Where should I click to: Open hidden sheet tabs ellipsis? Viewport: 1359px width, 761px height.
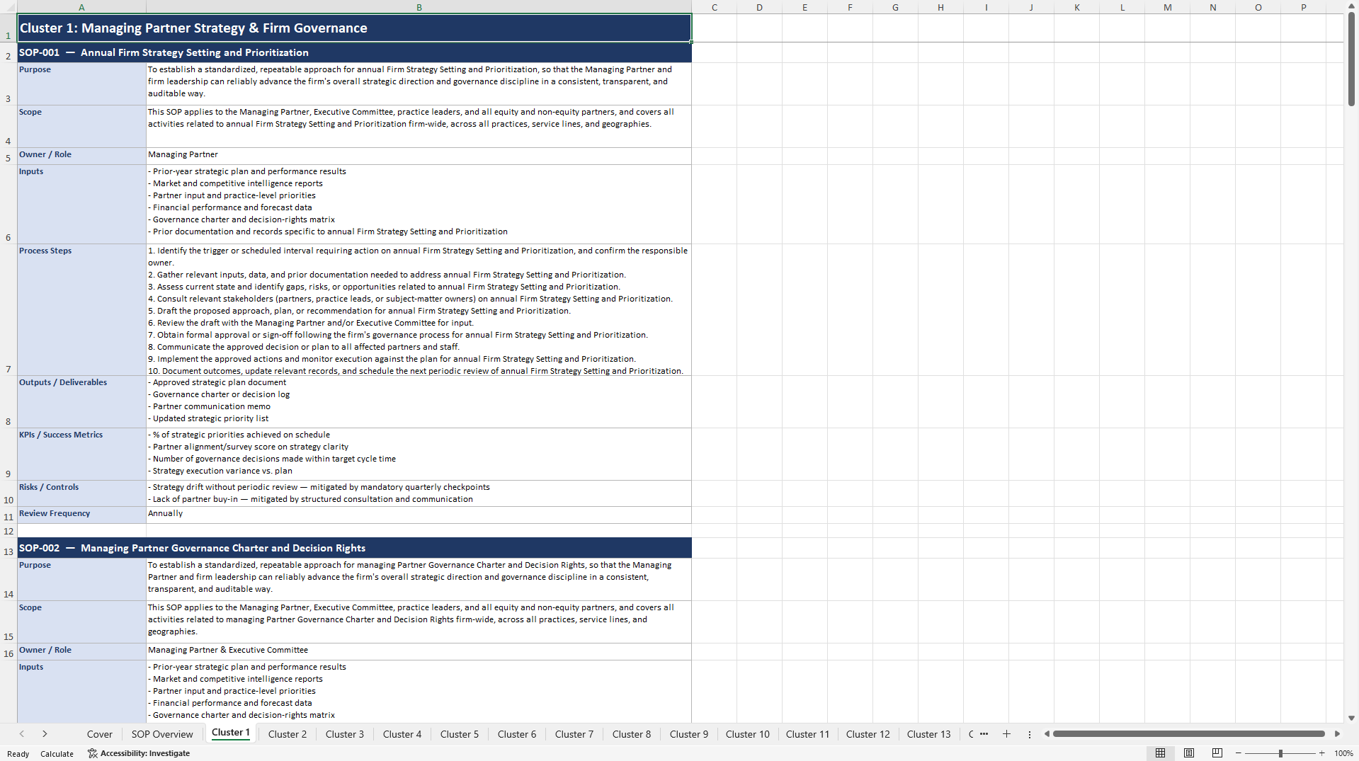[x=984, y=734]
